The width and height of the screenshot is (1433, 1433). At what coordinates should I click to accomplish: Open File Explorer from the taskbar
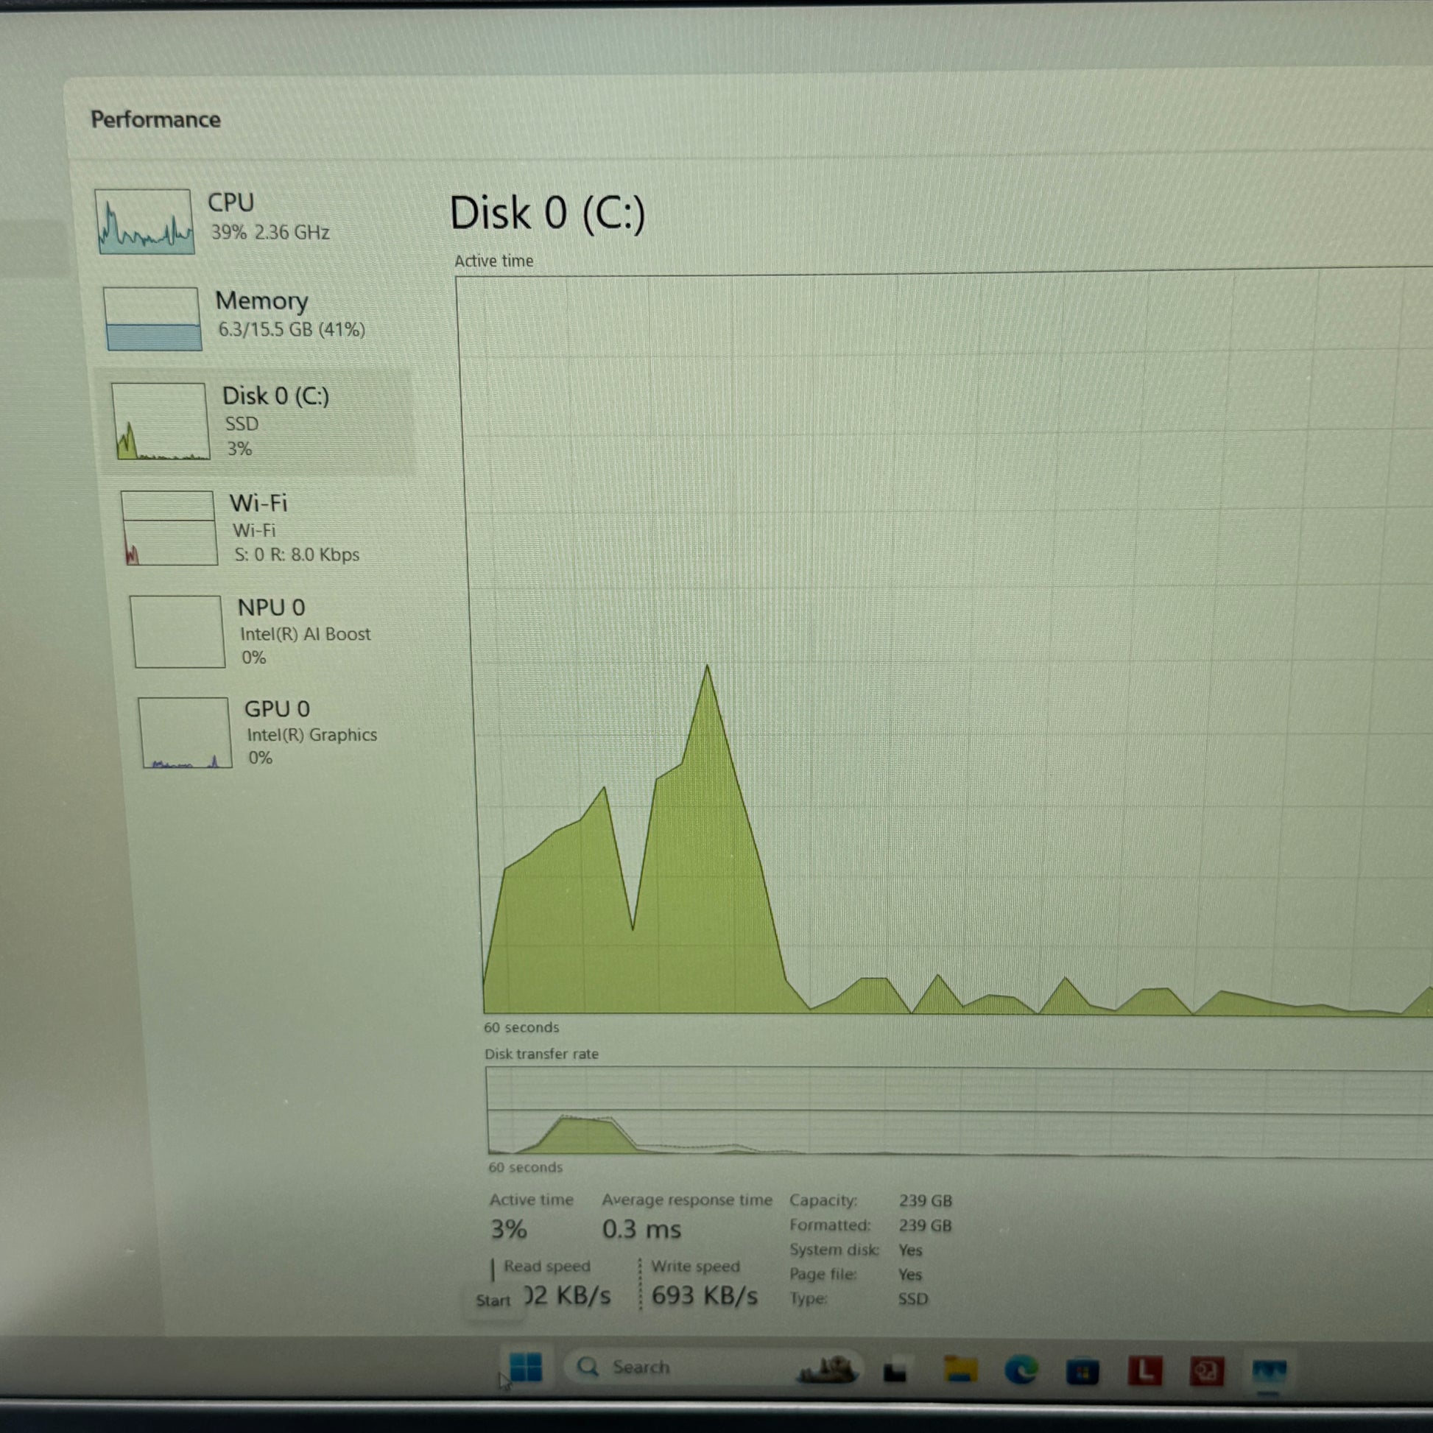tap(960, 1370)
